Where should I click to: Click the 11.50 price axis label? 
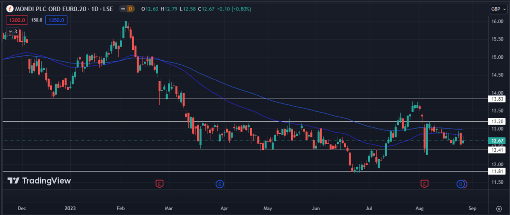(498, 182)
